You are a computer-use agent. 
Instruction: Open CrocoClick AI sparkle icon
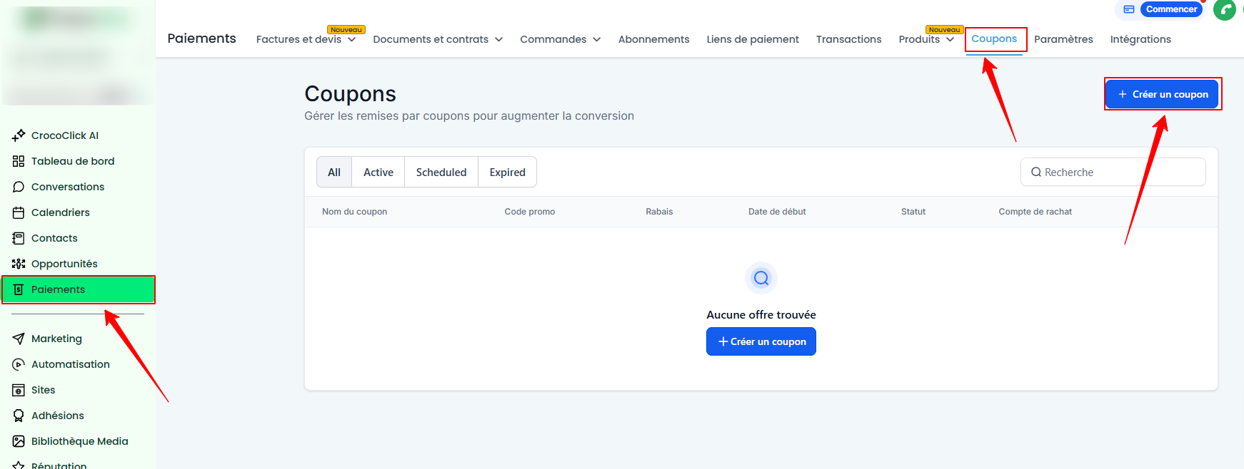pyautogui.click(x=19, y=135)
